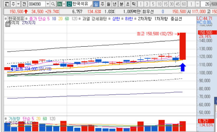Screen dimensions: 217x132
Task: Click the square marker before 과열 강세패턴
Action: [79, 18]
